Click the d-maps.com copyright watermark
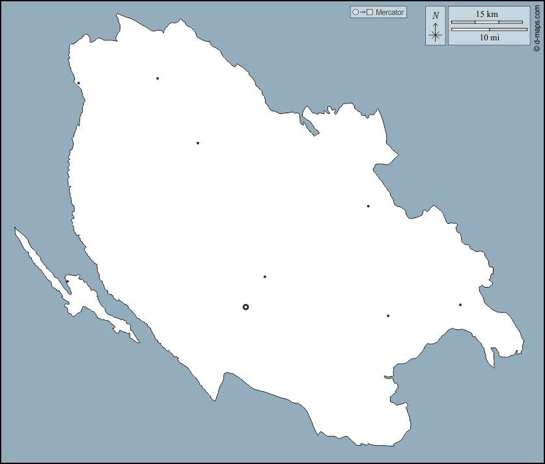 coord(537,26)
